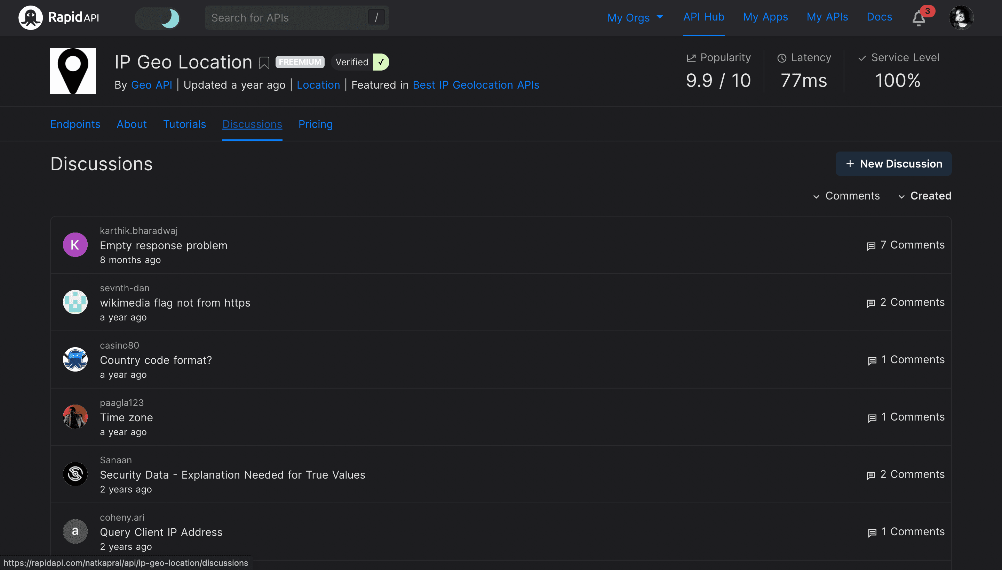The height and width of the screenshot is (570, 1002).
Task: Open 'Security Data - Explanation Needed' discussion
Action: 232,475
